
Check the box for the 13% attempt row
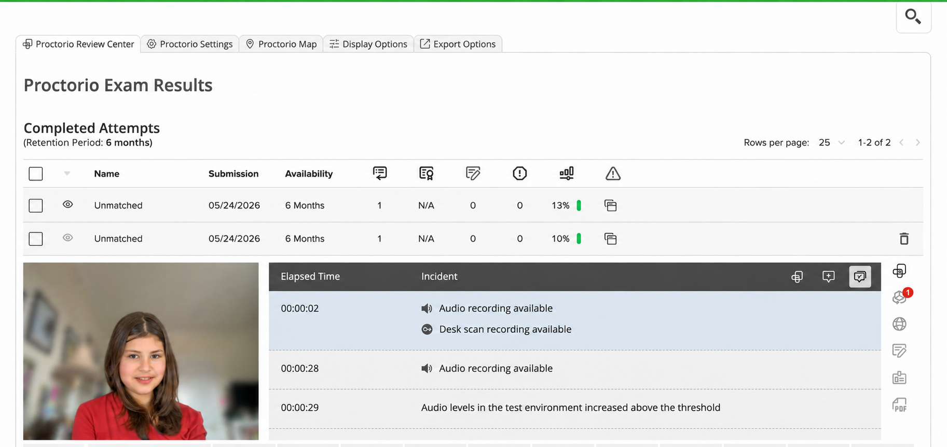tap(36, 205)
